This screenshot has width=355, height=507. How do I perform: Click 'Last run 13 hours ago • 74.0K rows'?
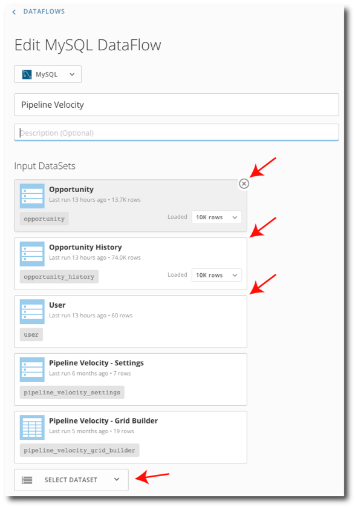(95, 257)
